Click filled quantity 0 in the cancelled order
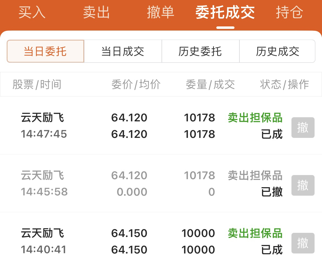This screenshot has width=322, height=262. [212, 192]
